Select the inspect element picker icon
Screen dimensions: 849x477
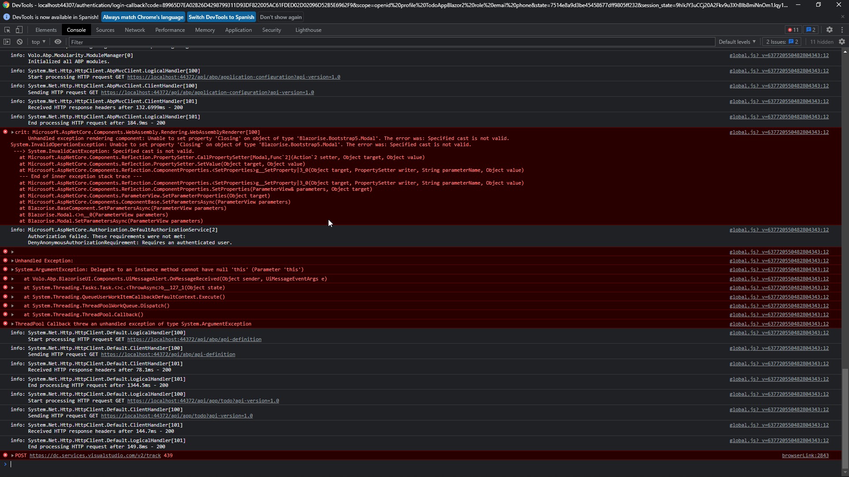click(x=7, y=30)
